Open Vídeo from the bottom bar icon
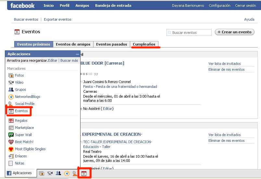Image resolution: width=261 pixels, height=179 pixels. coord(50,174)
